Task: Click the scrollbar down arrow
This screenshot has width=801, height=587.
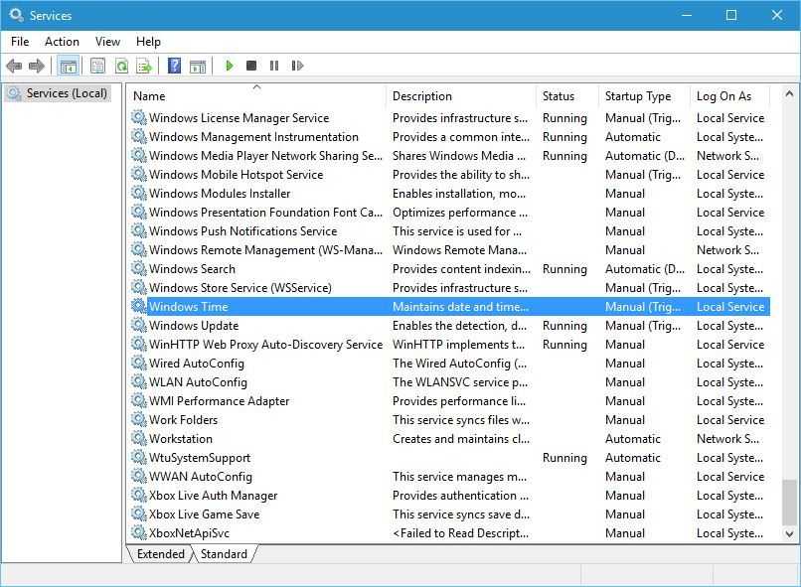Action: (789, 534)
